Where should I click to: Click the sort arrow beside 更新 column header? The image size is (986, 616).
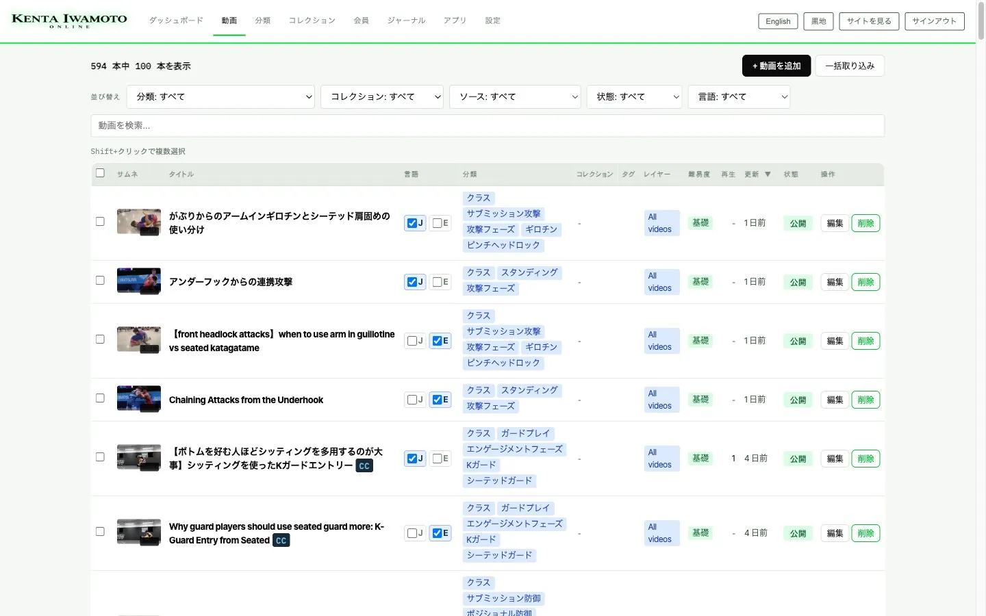tap(768, 175)
